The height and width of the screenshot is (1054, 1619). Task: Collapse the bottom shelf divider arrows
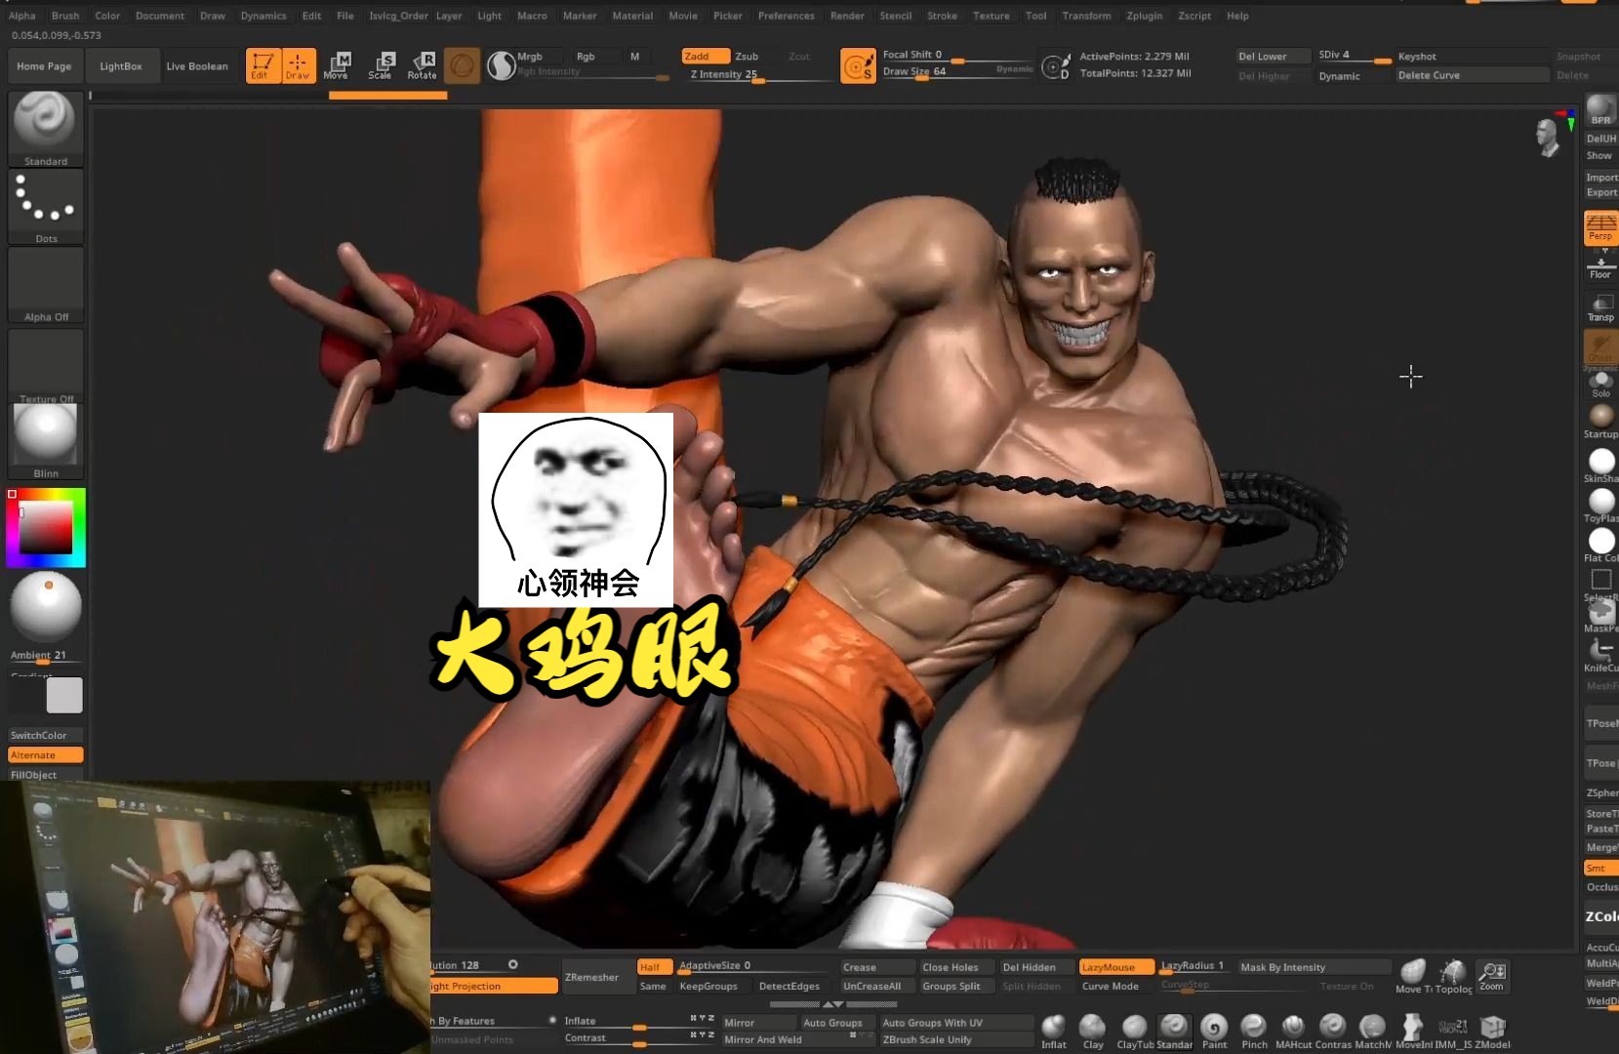tap(833, 1004)
